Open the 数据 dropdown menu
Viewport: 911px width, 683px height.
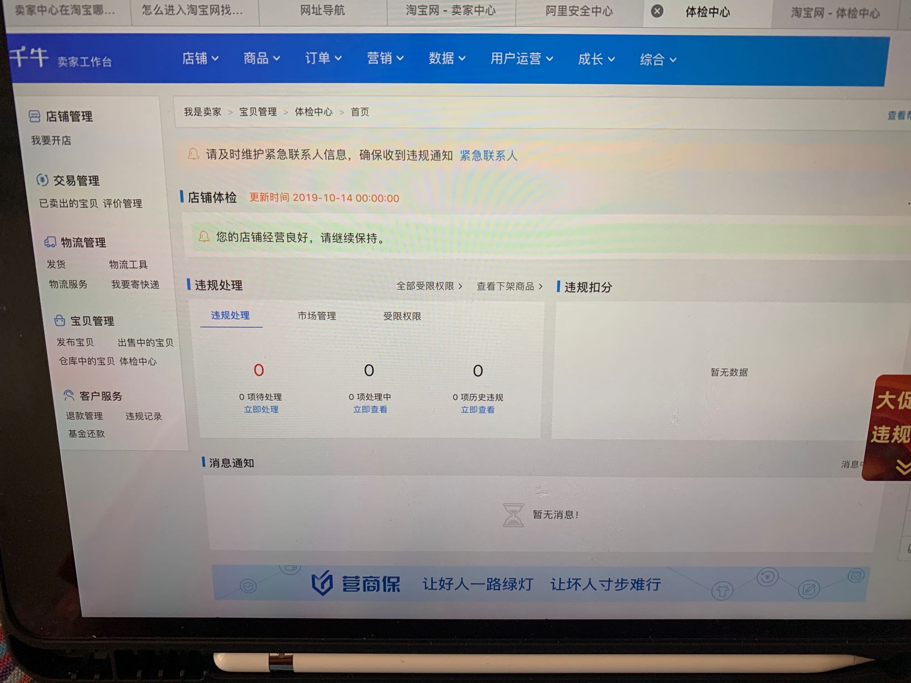[447, 58]
